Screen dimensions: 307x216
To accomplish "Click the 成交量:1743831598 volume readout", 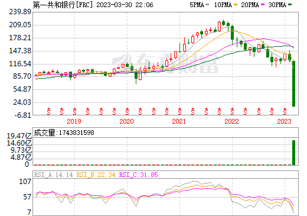I will 64,133.
